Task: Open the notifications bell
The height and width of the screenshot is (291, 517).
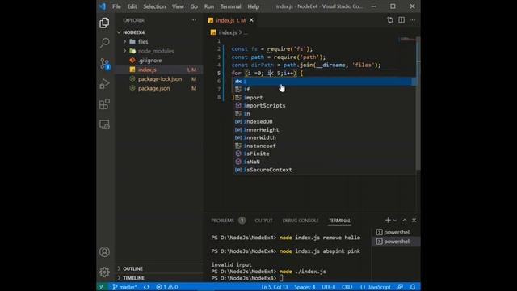Action: click(413, 287)
